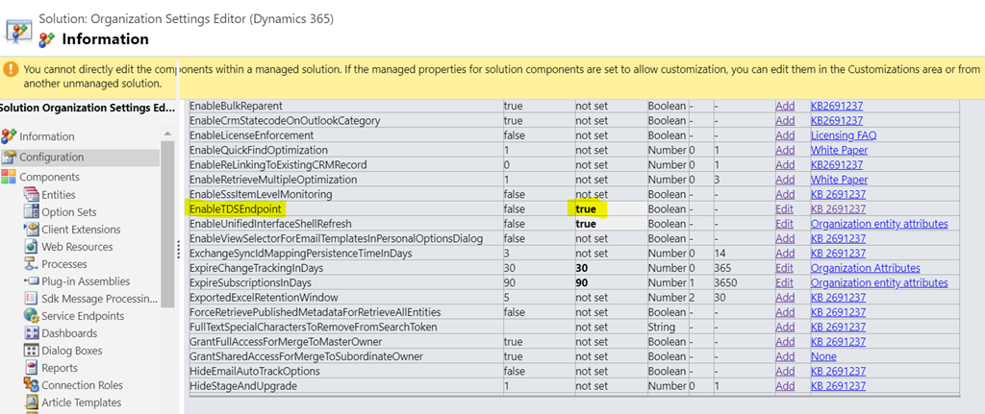Click the Configuration sidebar icon

(9, 157)
